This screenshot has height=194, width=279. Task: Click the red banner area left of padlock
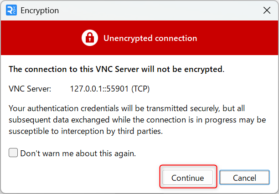pyautogui.click(x=41, y=38)
